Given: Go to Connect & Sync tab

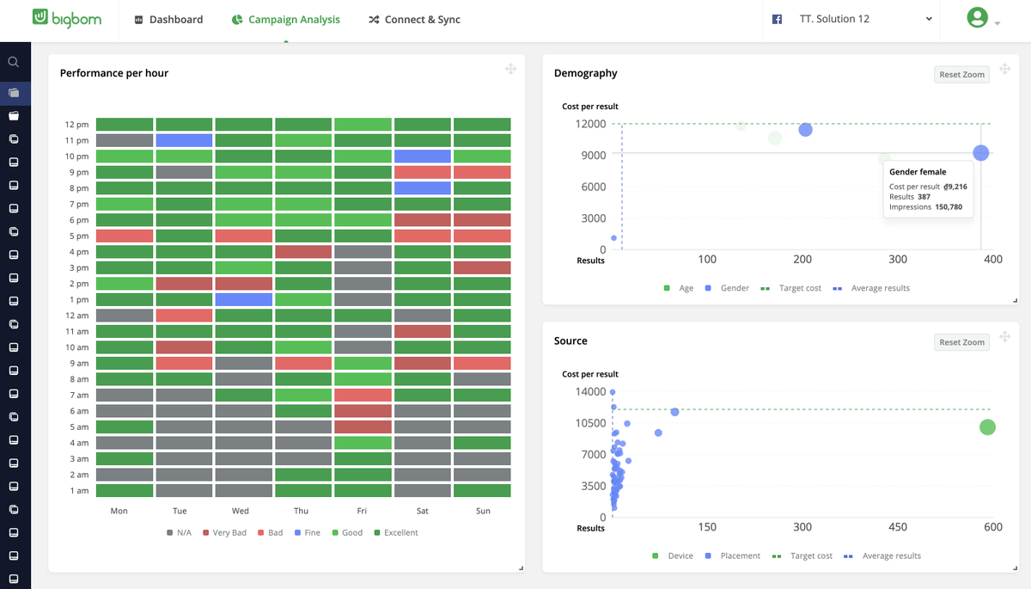Looking at the screenshot, I should coord(414,20).
